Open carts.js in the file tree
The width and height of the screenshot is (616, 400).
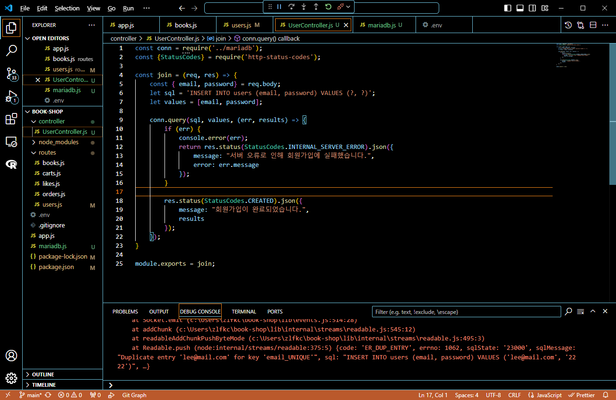point(62,174)
